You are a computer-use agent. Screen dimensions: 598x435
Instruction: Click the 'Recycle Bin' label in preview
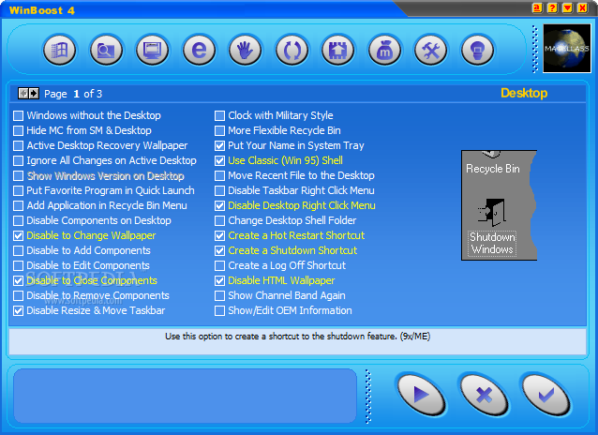(493, 169)
